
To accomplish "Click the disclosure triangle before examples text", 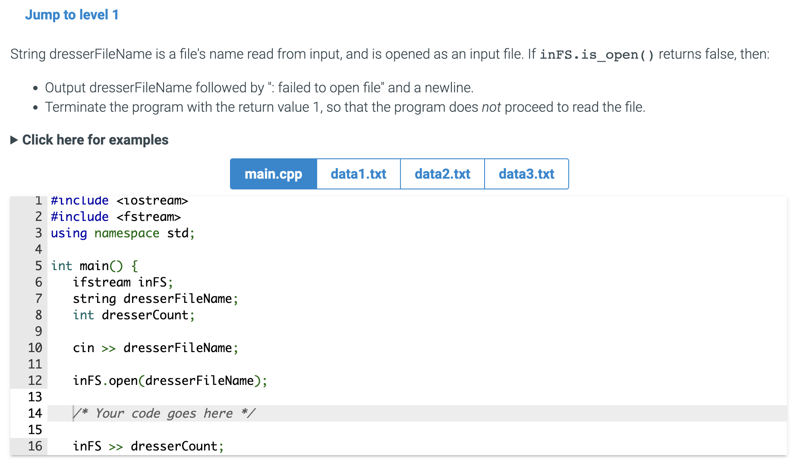I will point(14,139).
